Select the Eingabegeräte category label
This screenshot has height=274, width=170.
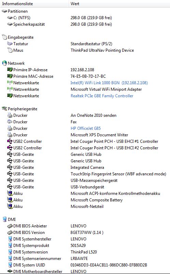pos(20,37)
